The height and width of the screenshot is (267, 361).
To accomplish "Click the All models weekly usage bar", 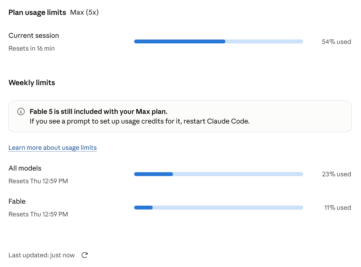I will click(x=218, y=174).
